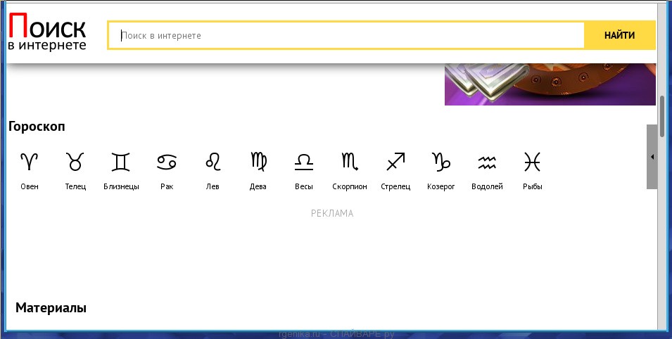Click the Cancer (Рак) zodiac icon

[167, 162]
